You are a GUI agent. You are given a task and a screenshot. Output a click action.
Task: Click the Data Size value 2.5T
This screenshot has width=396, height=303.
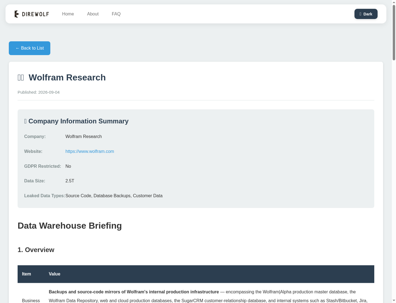[70, 181]
